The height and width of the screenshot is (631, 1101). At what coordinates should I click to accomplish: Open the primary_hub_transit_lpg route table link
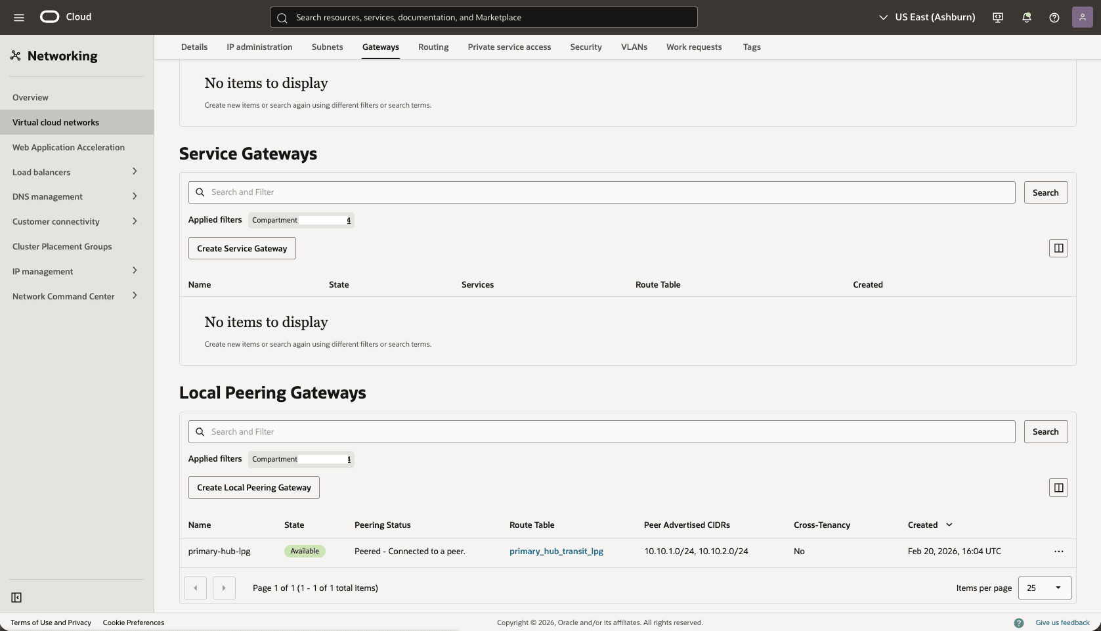(x=556, y=552)
